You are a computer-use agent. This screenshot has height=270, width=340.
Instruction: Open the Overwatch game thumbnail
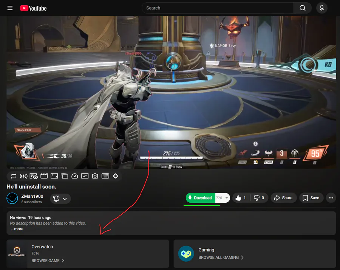[17, 253]
